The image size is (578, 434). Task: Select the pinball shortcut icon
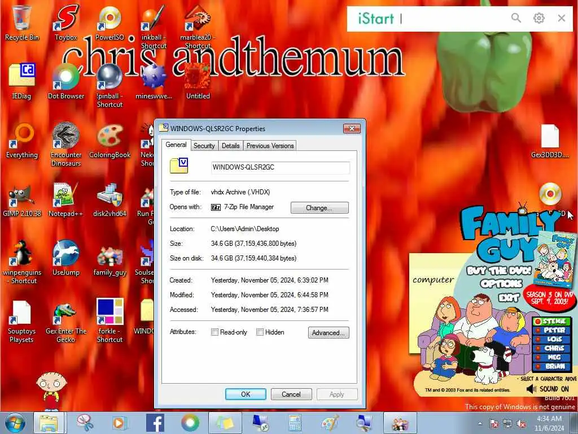(x=110, y=86)
